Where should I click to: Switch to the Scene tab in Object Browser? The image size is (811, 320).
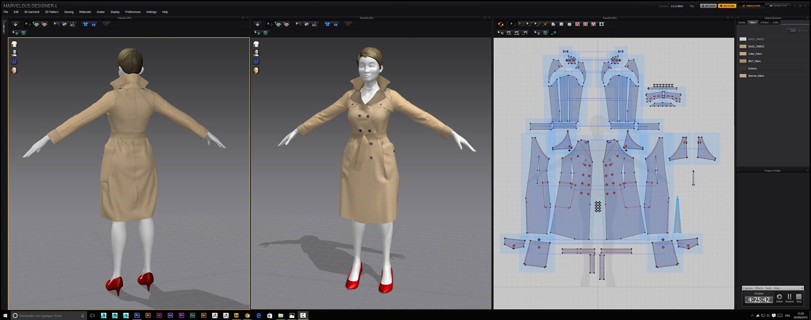742,23
